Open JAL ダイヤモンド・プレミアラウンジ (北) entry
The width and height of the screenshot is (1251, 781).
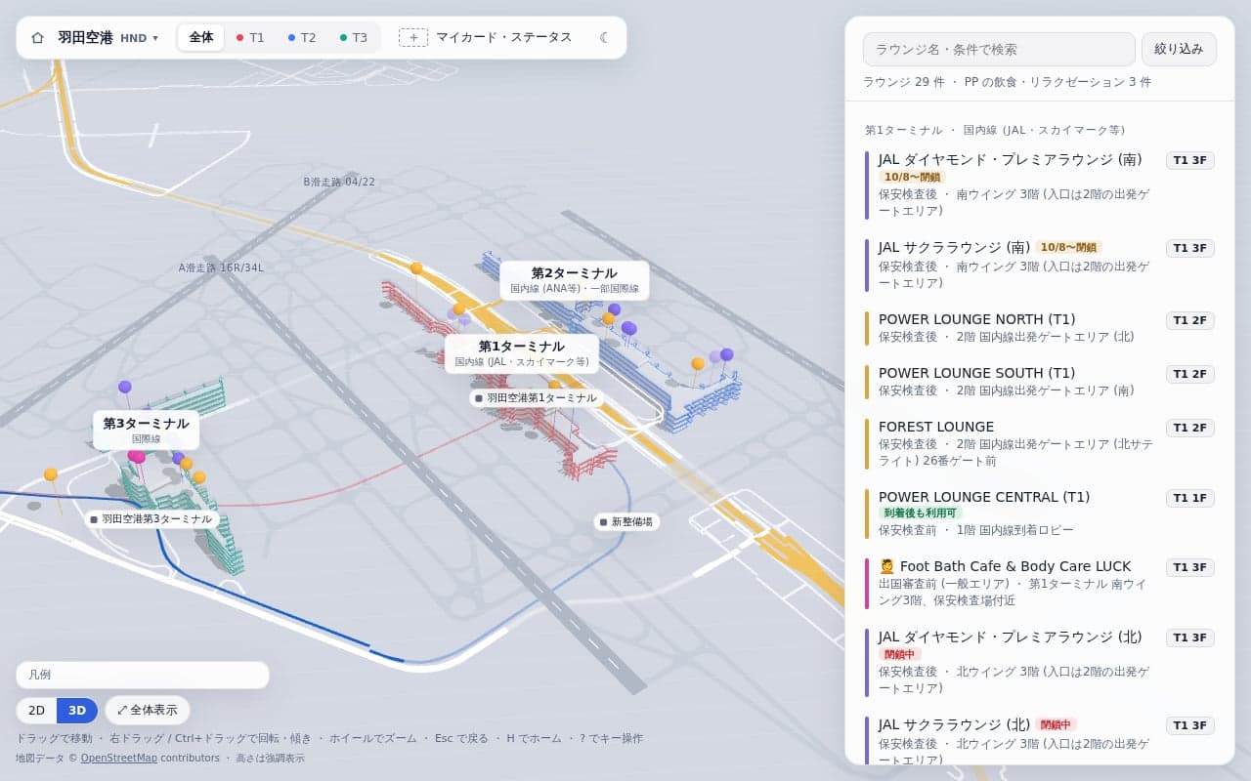point(1040,663)
